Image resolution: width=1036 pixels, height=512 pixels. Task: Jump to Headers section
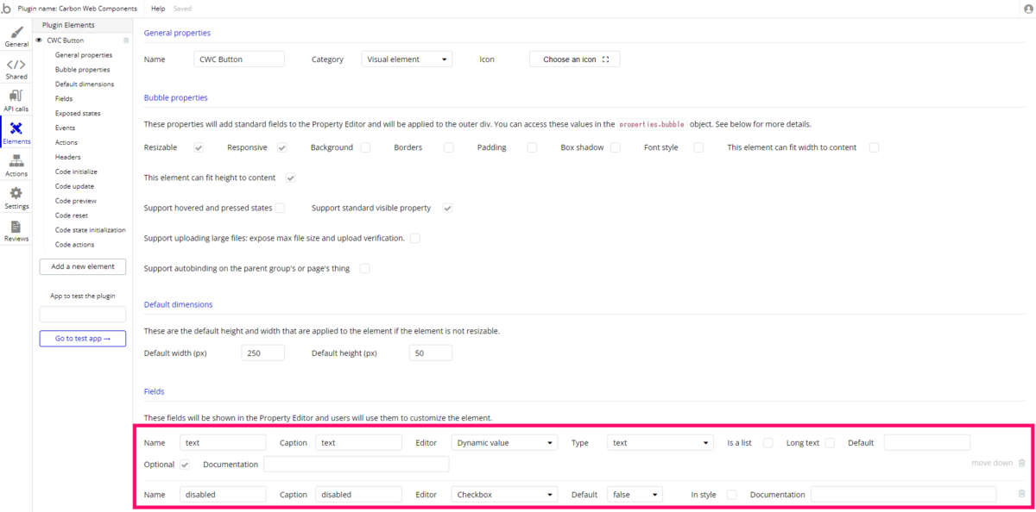tap(68, 157)
